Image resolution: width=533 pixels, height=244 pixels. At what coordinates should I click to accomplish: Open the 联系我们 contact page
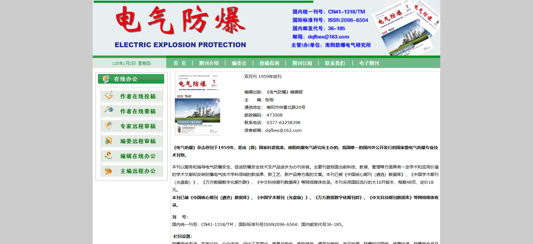coord(335,63)
